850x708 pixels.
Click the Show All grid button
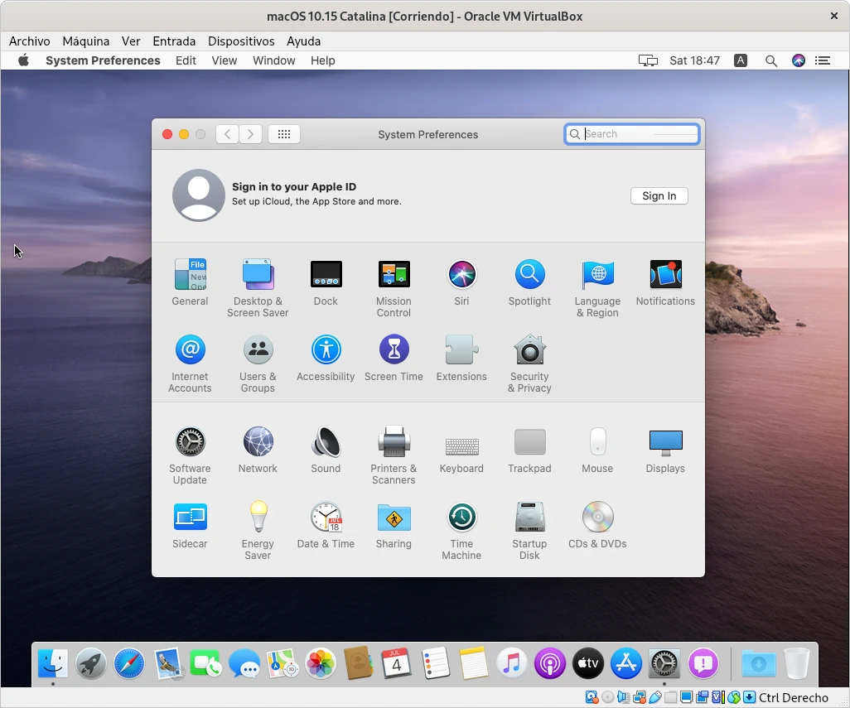(284, 134)
